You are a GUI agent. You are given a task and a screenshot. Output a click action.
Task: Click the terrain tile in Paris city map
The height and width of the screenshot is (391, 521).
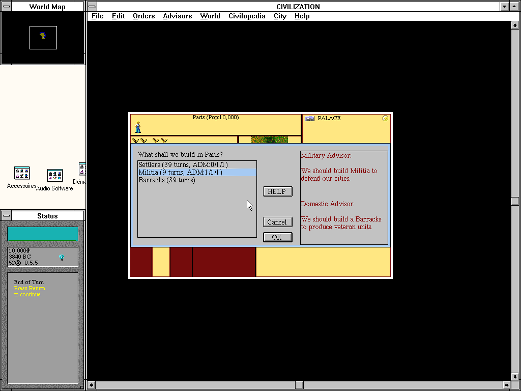click(x=270, y=139)
